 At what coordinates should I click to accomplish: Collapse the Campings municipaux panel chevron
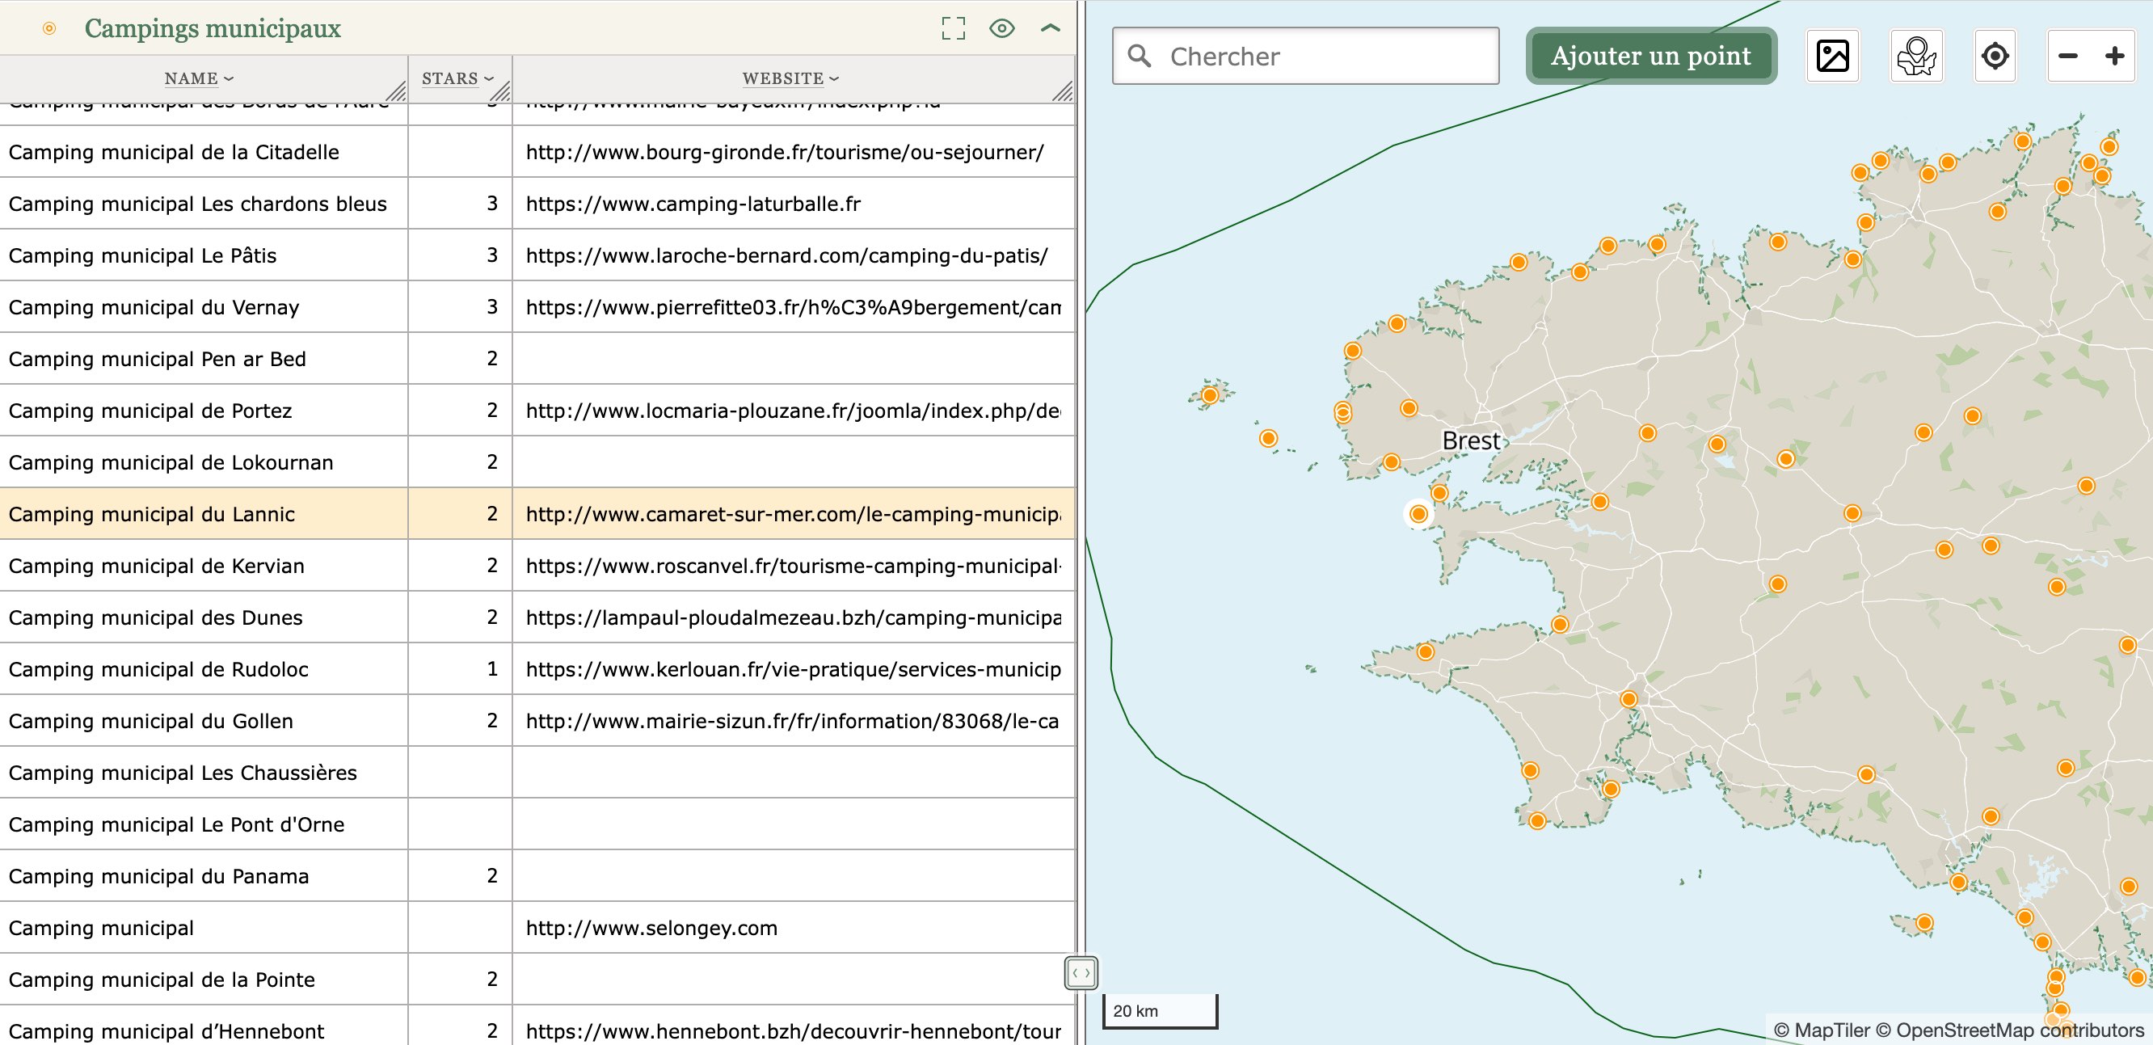click(x=1050, y=28)
